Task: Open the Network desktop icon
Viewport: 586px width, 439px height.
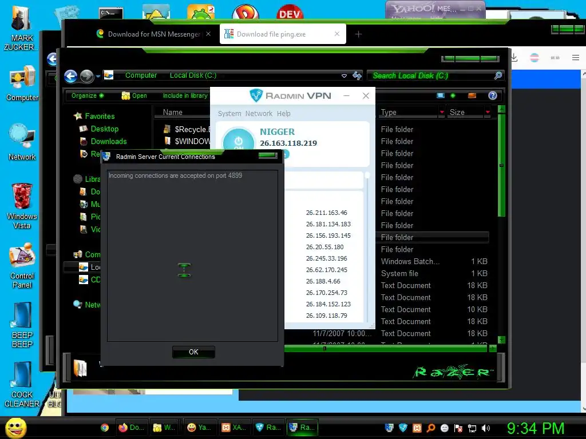Action: 22,142
